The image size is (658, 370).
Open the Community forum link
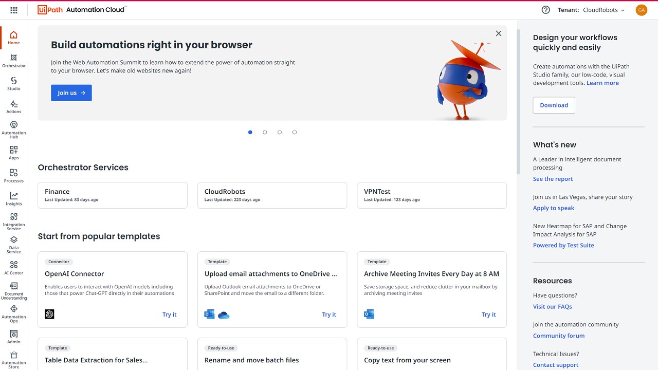point(559,336)
